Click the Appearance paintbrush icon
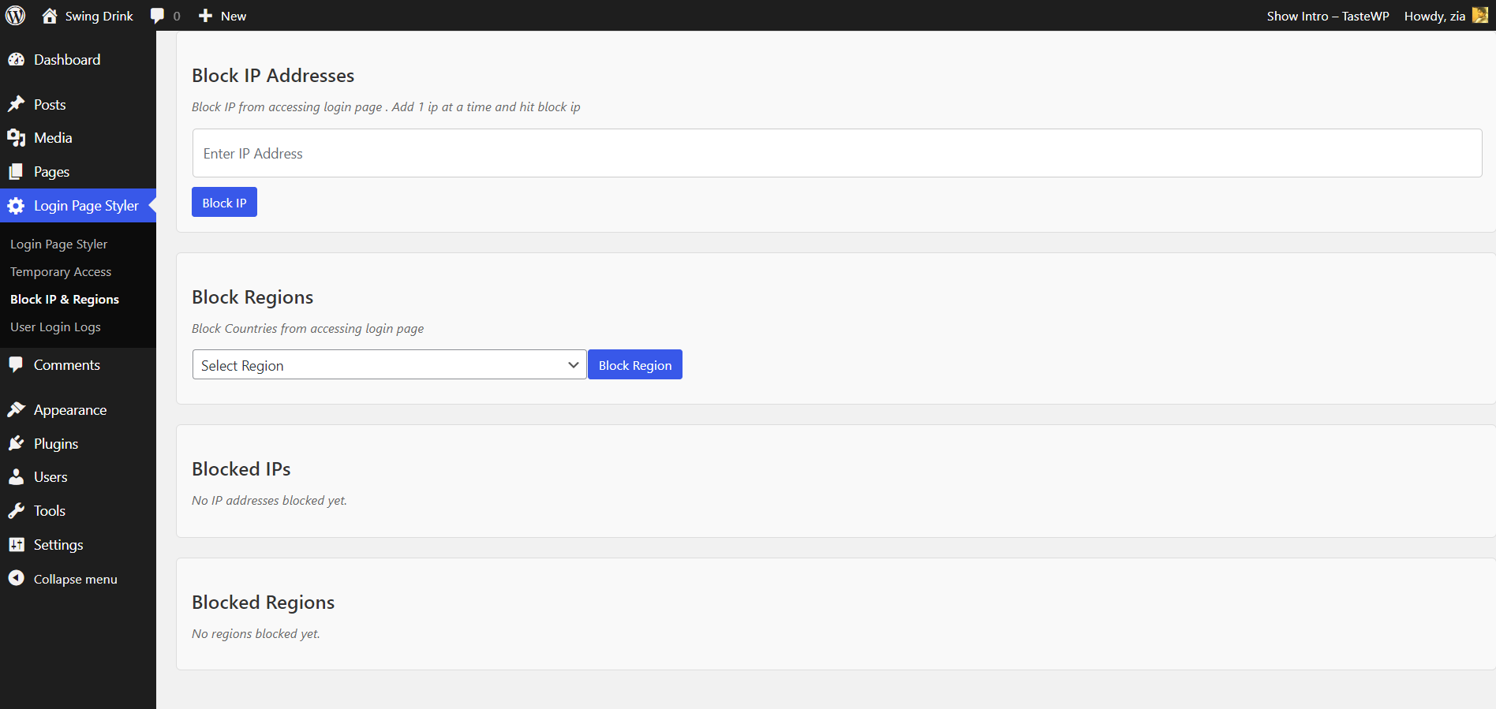This screenshot has height=709, width=1496. click(x=16, y=410)
